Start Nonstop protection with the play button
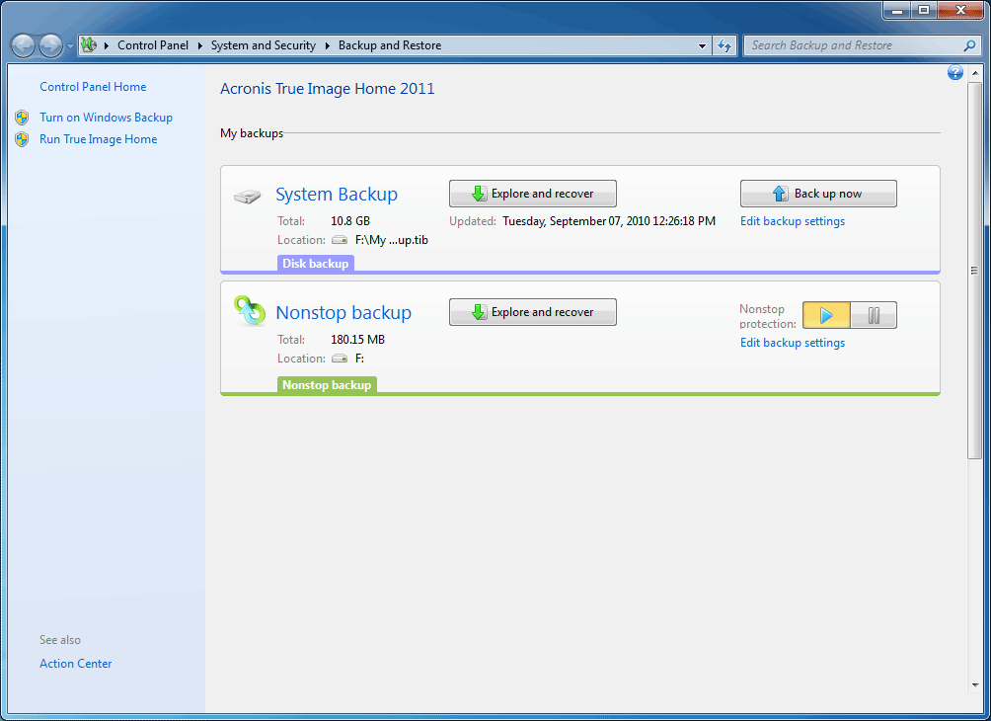This screenshot has height=721, width=991. [x=826, y=315]
